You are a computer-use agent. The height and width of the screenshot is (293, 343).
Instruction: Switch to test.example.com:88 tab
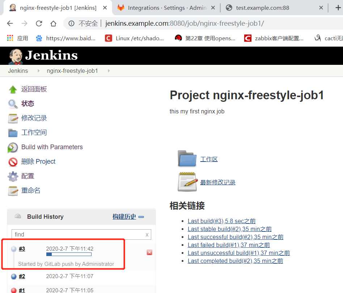click(274, 8)
